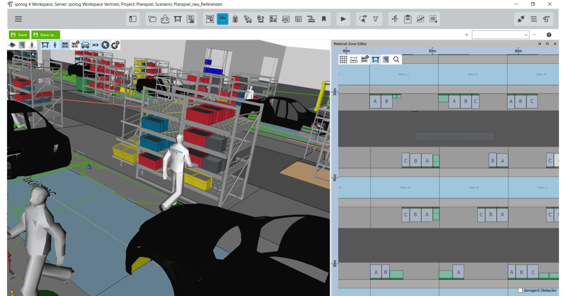The height and width of the screenshot is (296, 566).
Task: Open the Gantt chart icon
Action: click(311, 19)
